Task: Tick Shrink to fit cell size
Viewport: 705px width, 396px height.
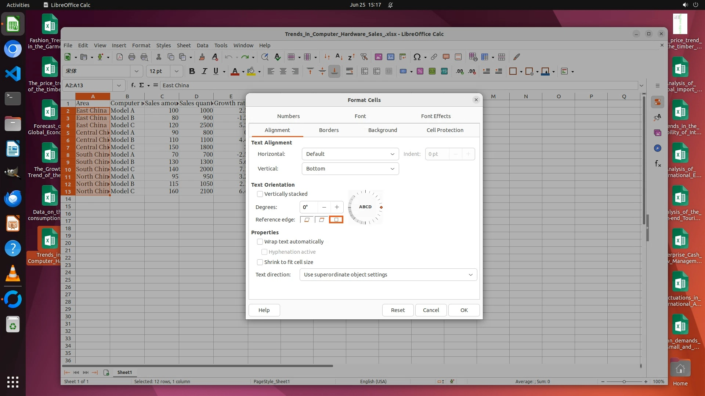Action: pos(260,262)
